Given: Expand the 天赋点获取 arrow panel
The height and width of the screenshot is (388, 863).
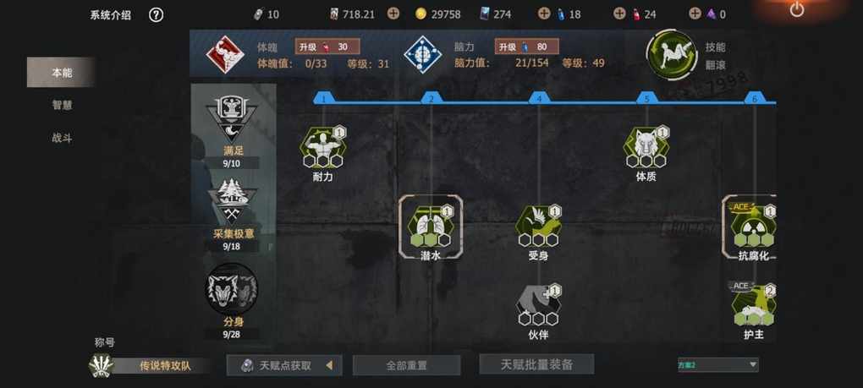Looking at the screenshot, I should 329,365.
